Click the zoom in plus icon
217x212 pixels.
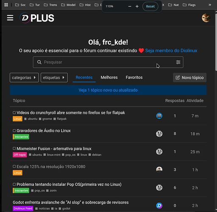pos(137,6)
